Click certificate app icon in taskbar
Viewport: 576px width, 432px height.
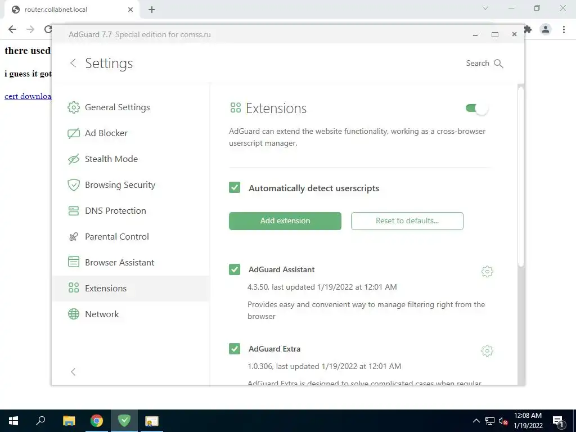151,421
